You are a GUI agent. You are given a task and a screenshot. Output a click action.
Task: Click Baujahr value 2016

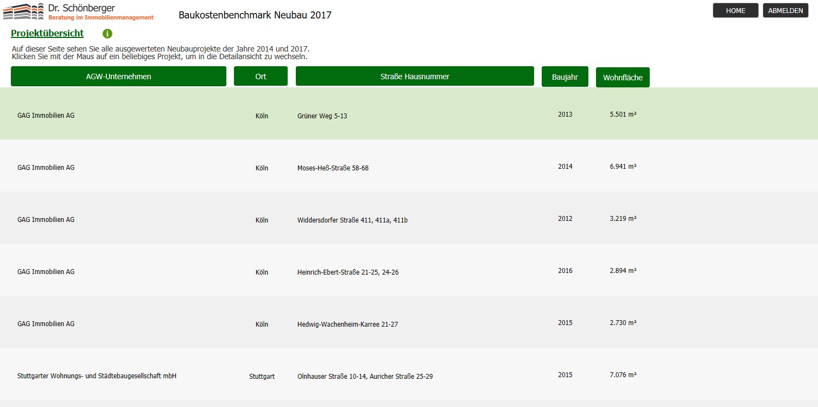(x=565, y=271)
